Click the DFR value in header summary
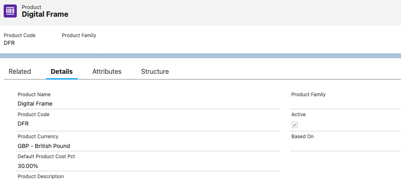This screenshot has width=401, height=190. [9, 43]
